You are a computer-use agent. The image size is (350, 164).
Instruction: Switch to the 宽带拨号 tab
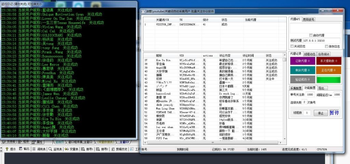coord(308,19)
